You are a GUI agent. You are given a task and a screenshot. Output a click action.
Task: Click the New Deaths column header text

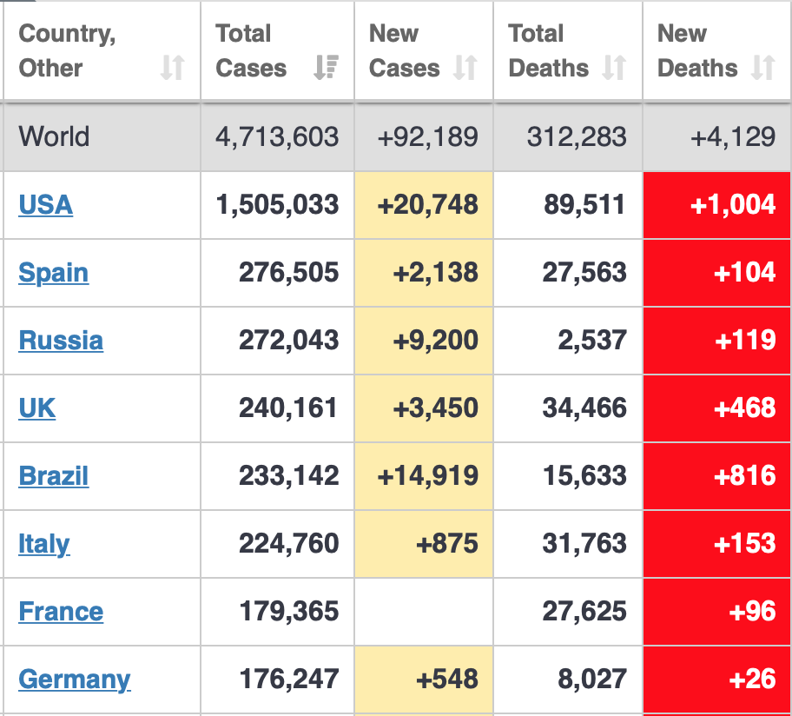pos(697,51)
